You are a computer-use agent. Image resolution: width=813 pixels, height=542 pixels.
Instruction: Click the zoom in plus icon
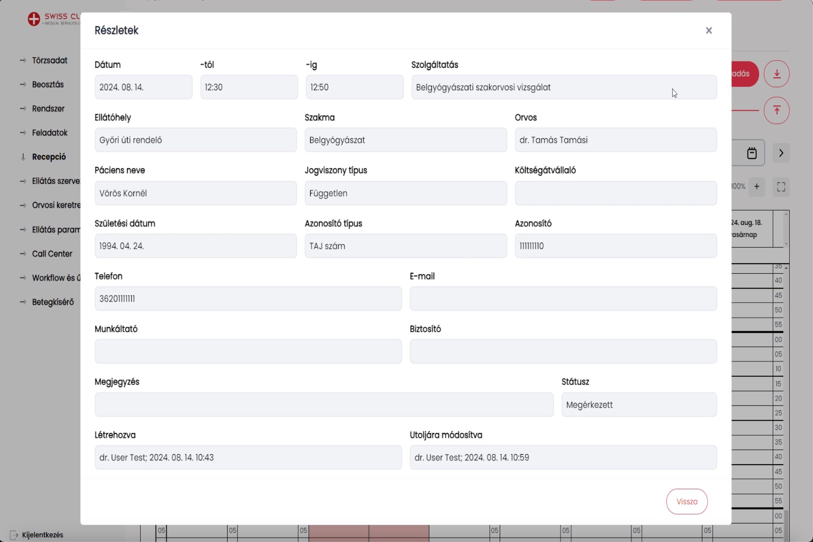click(756, 186)
